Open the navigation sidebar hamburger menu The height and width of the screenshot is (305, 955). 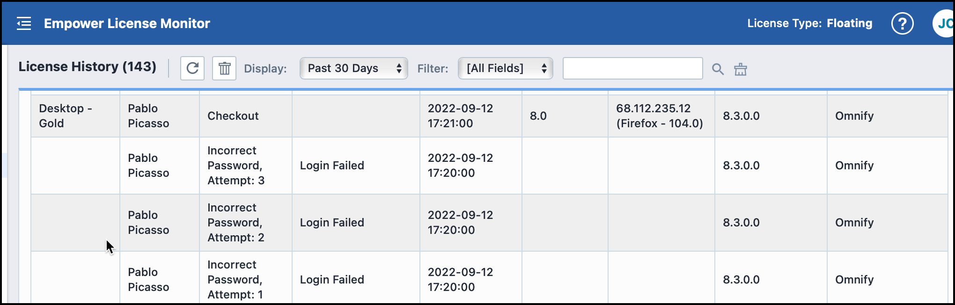click(x=23, y=23)
